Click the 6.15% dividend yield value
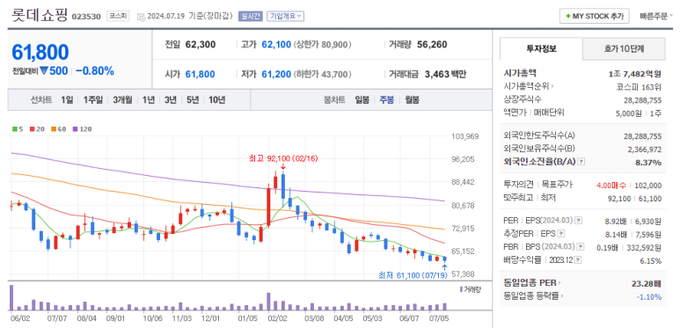The width and height of the screenshot is (680, 328). pyautogui.click(x=650, y=261)
